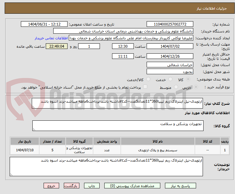235x194 pixels.
Task: Select the جزیی purchase type radio
Action: pos(196,87)
